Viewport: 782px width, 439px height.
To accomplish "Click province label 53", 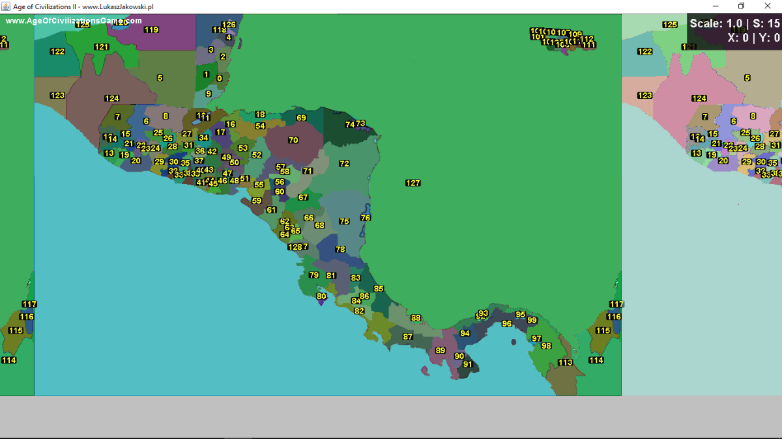I will (x=243, y=148).
